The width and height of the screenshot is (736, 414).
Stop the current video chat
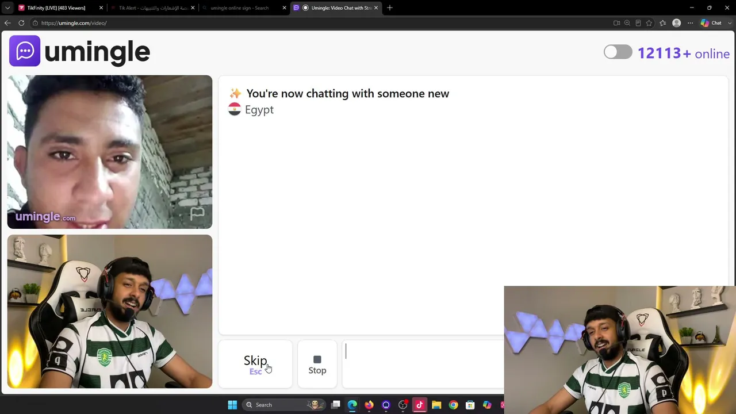[x=317, y=364]
